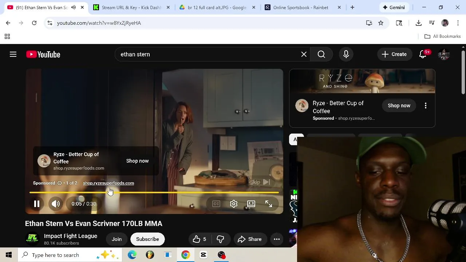The width and height of the screenshot is (466, 262).
Task: Switch to the Kick Dashboard tab
Action: [x=131, y=7]
